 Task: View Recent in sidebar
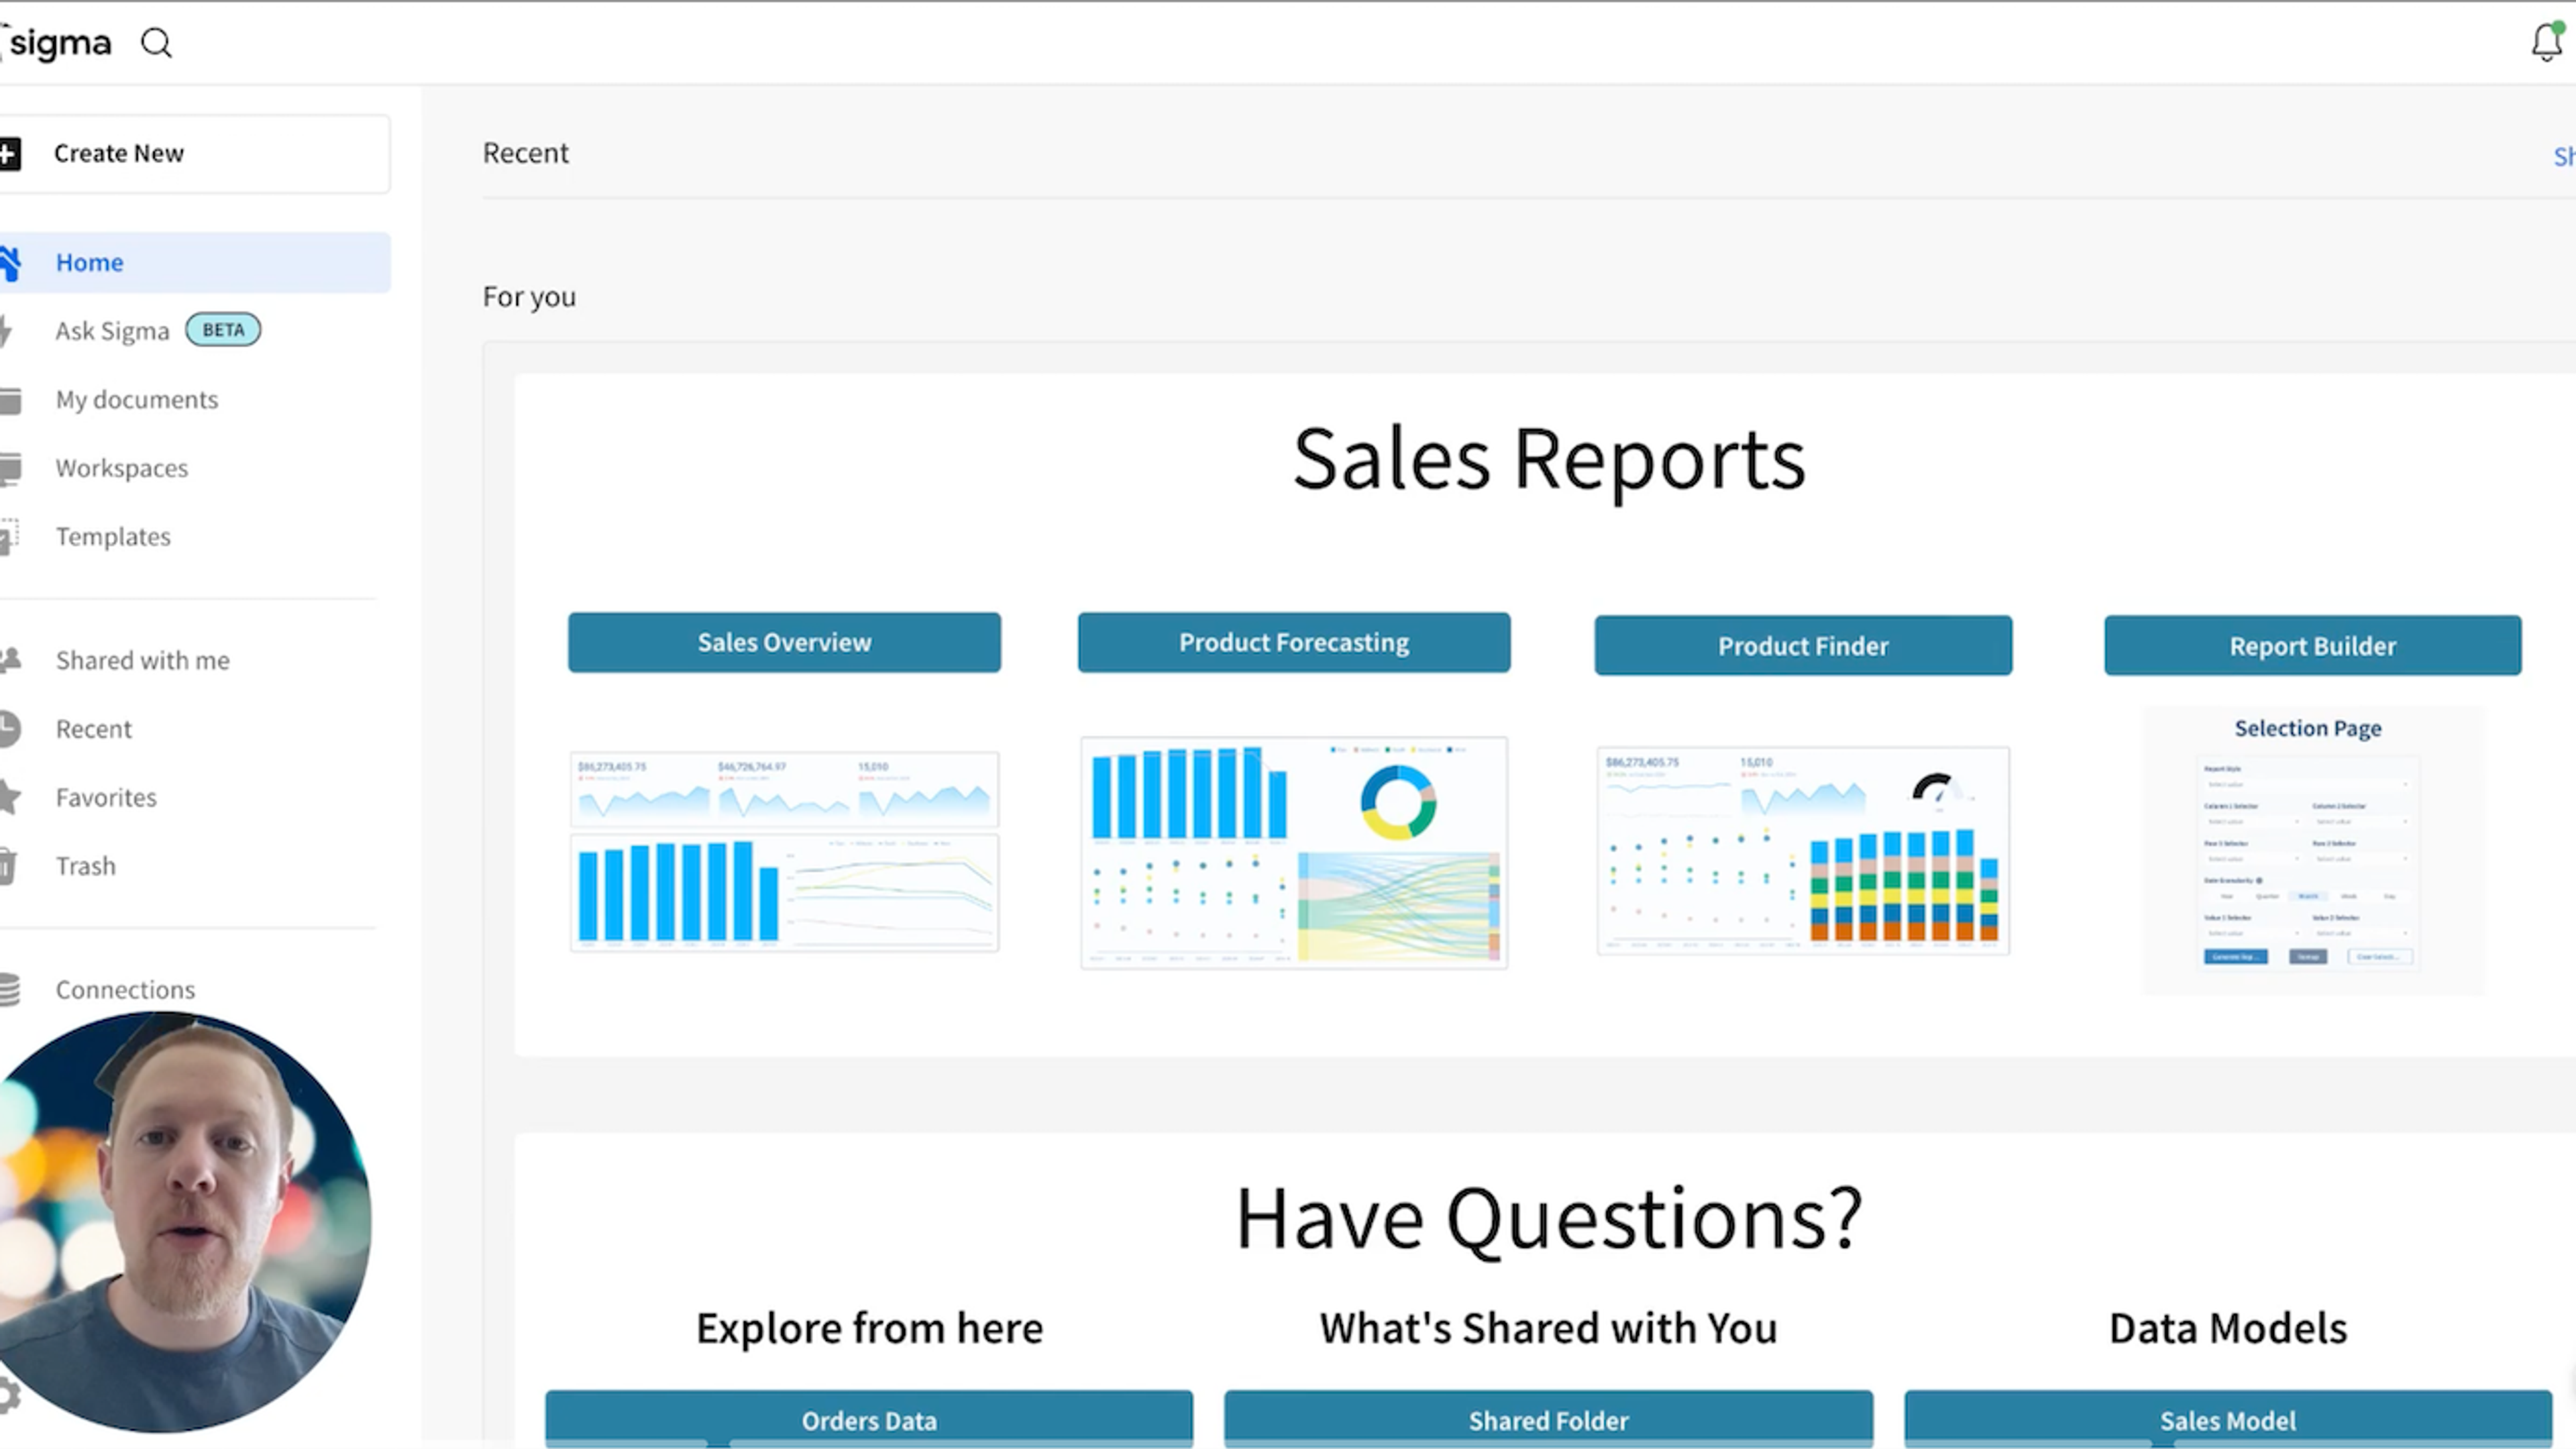tap(94, 729)
